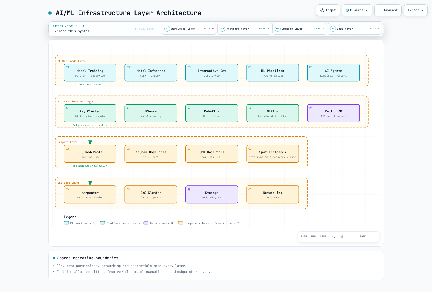The width and height of the screenshot is (432, 292).
Task: Click the cloud icon on GPU NodePools card
Action: (67, 148)
